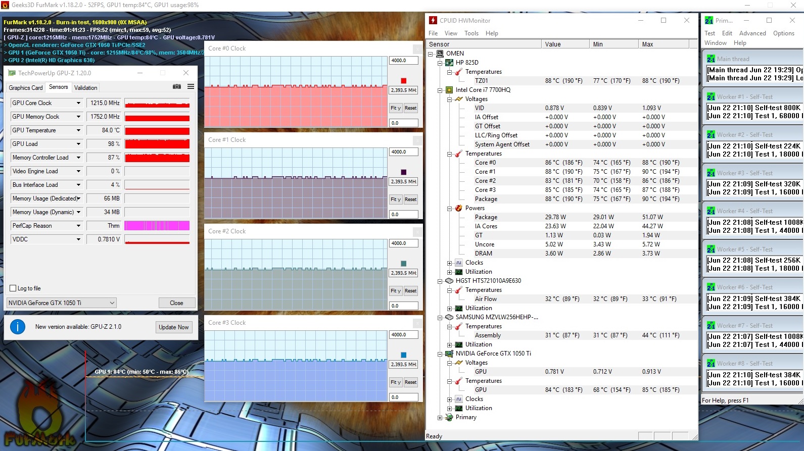Image resolution: width=804 pixels, height=451 pixels.
Task: Collapse Powers section under Intel Core
Action: [x=449, y=208]
